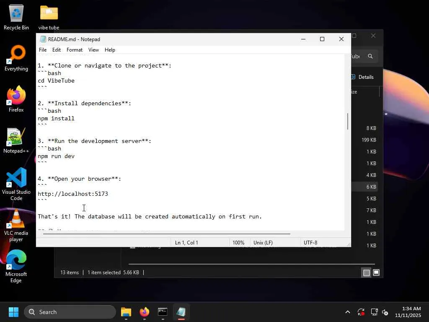Image resolution: width=429 pixels, height=322 pixels.
Task: Open the sync update tray icon
Action: tap(361, 312)
